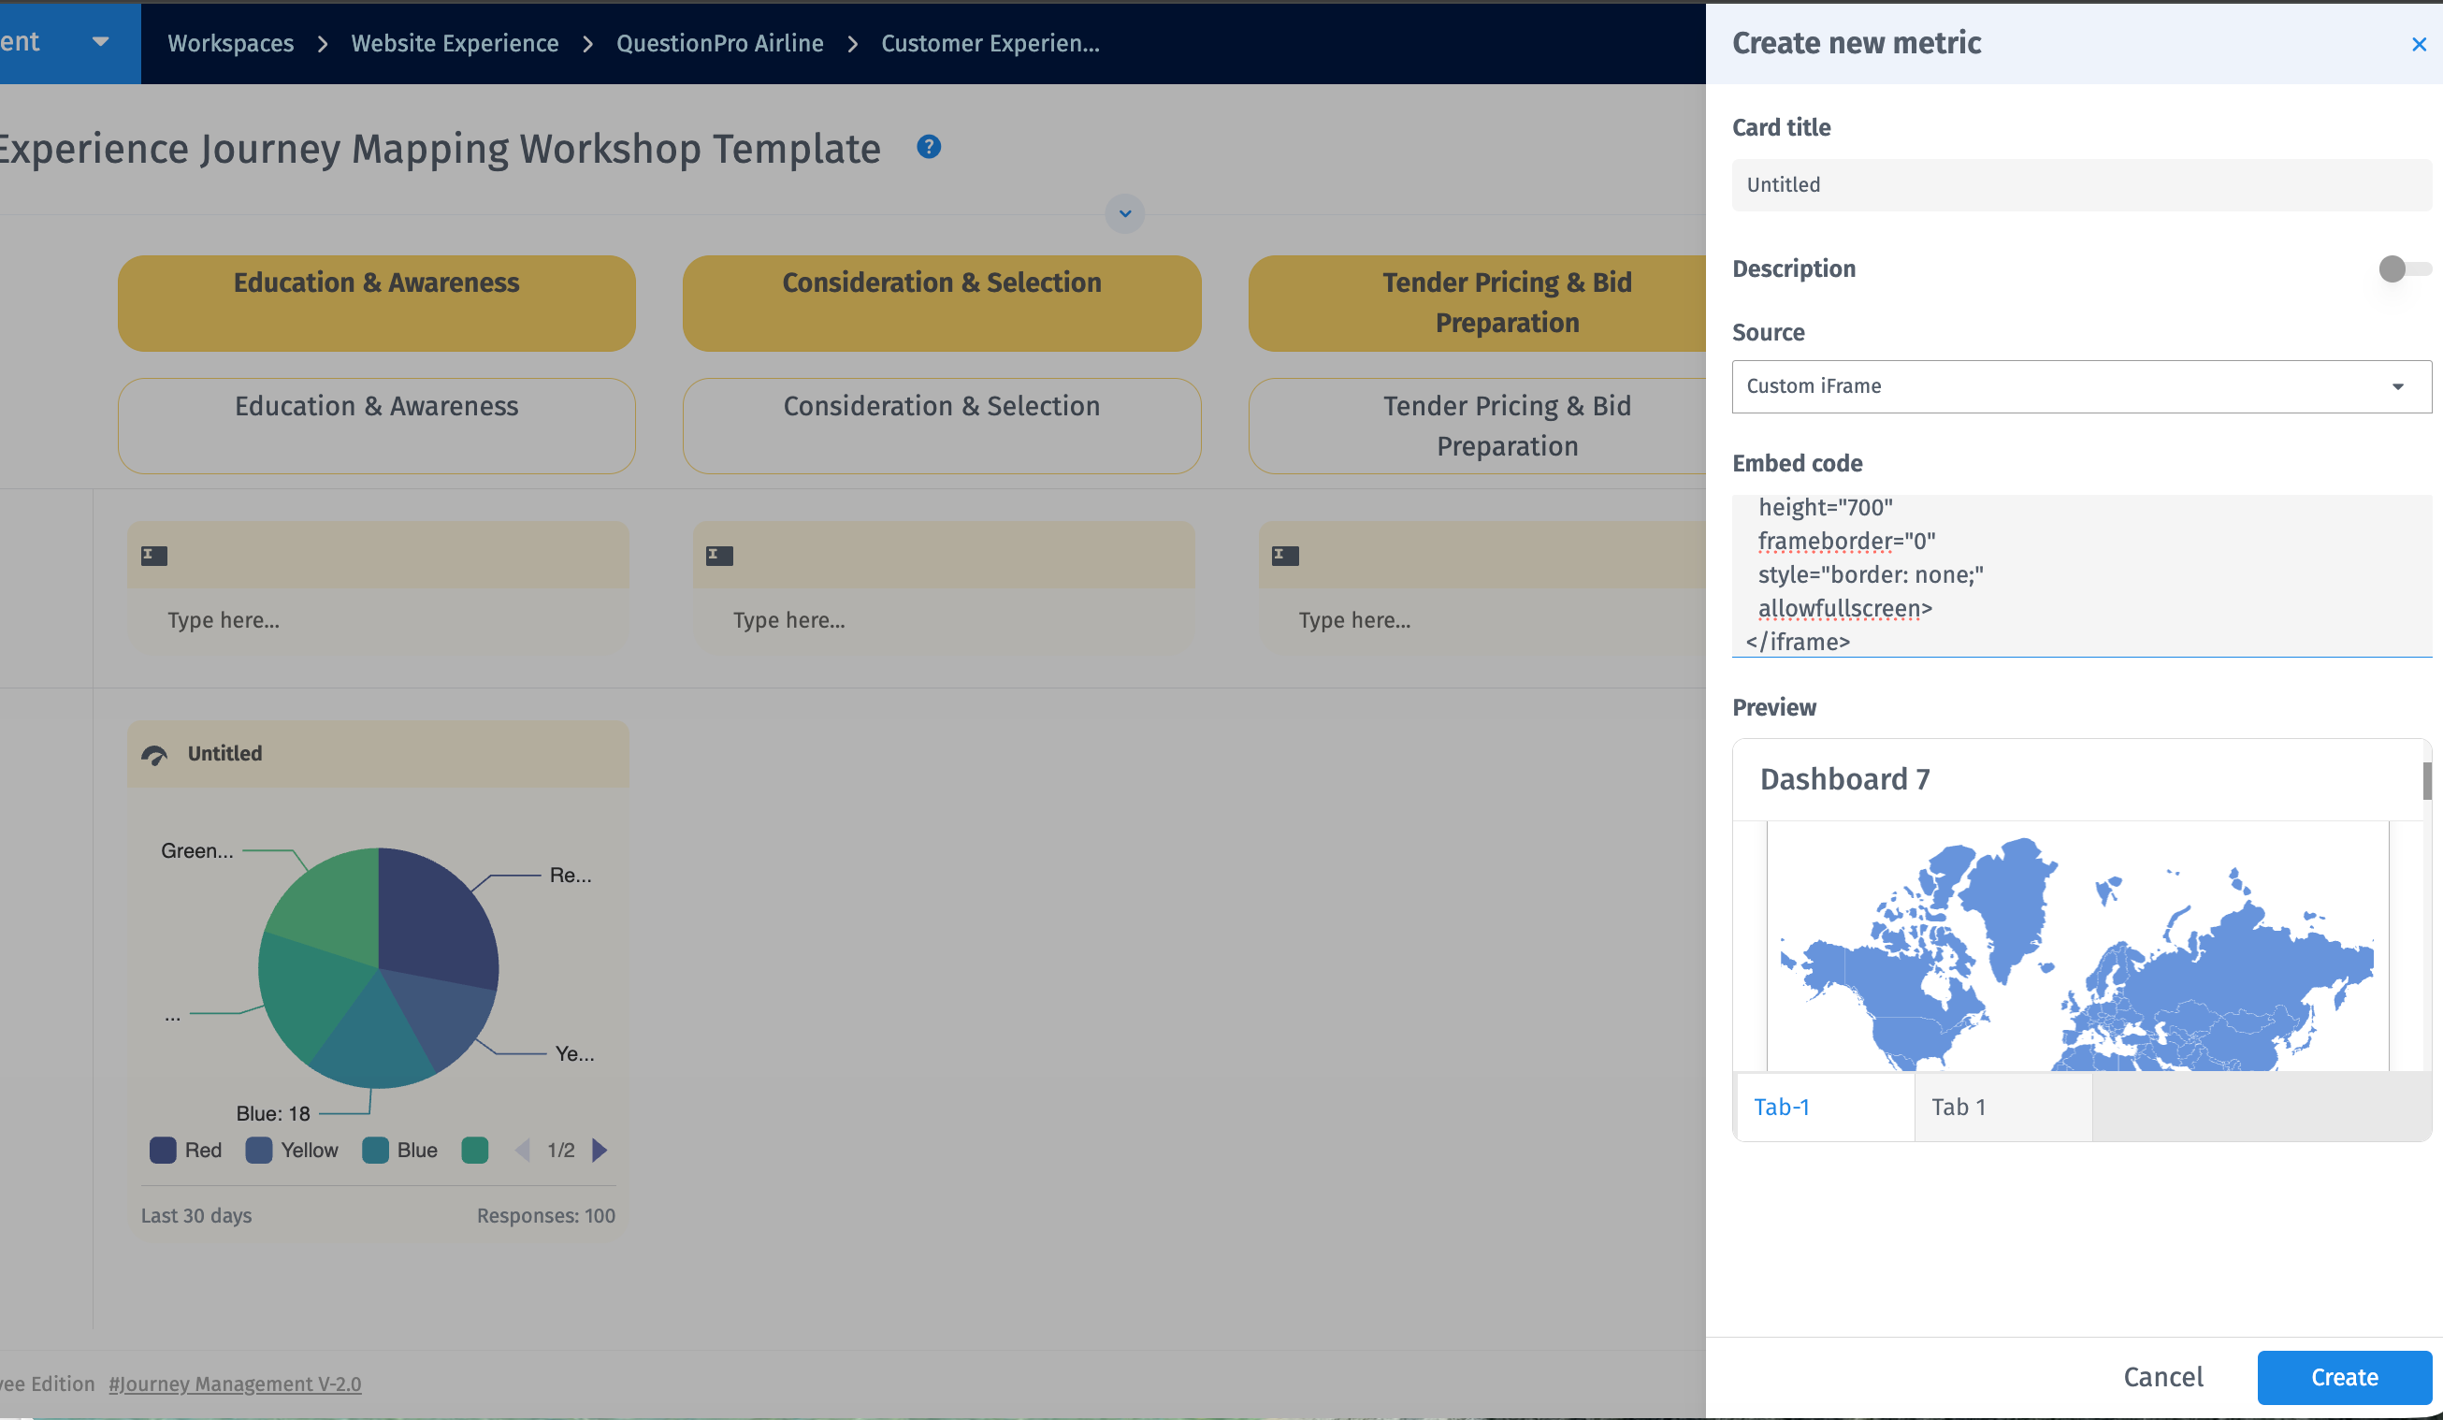Click the preview frame scrollbar
The width and height of the screenshot is (2443, 1420).
tap(2426, 781)
